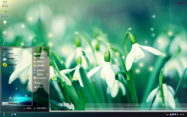Select the Internet Explorer desktop shortcut

[x=5, y=44]
